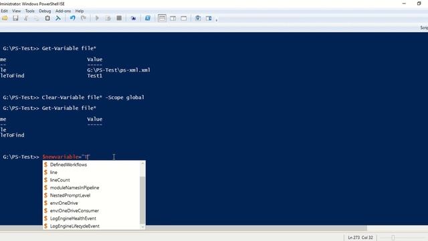
Task: Click the zoom slider in status bar
Action: click(393, 238)
